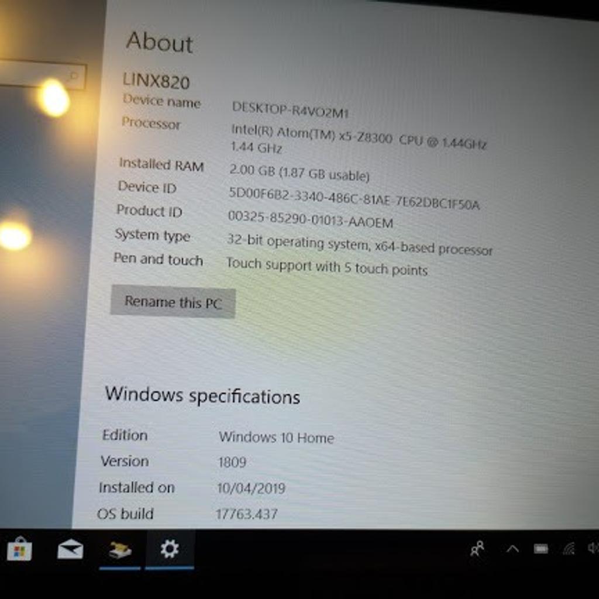Viewport: 599px width, 599px height.
Task: Open File Explorer from the taskbar
Action: point(119,550)
